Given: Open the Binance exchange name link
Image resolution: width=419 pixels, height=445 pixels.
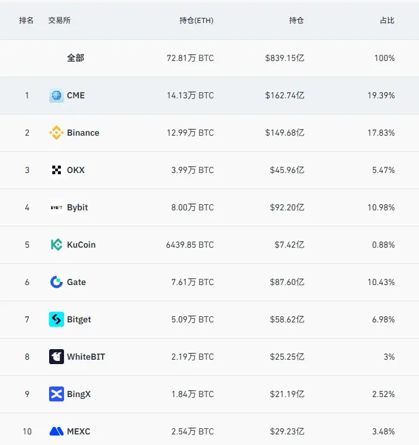Looking at the screenshot, I should (x=83, y=133).
